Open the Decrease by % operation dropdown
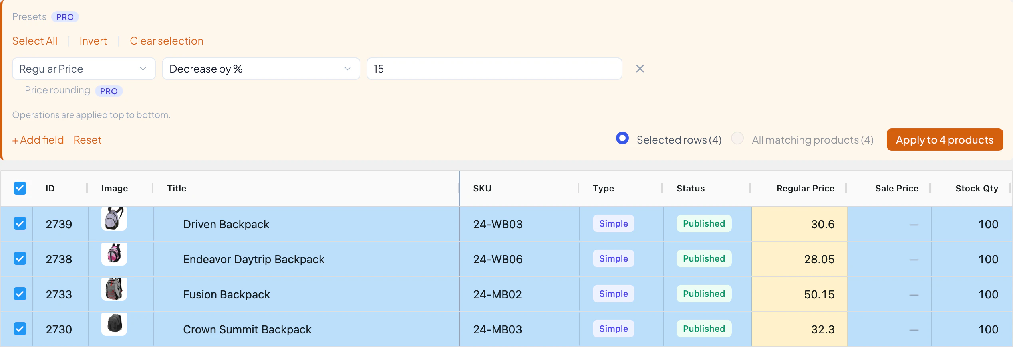Image resolution: width=1013 pixels, height=347 pixels. [261, 69]
